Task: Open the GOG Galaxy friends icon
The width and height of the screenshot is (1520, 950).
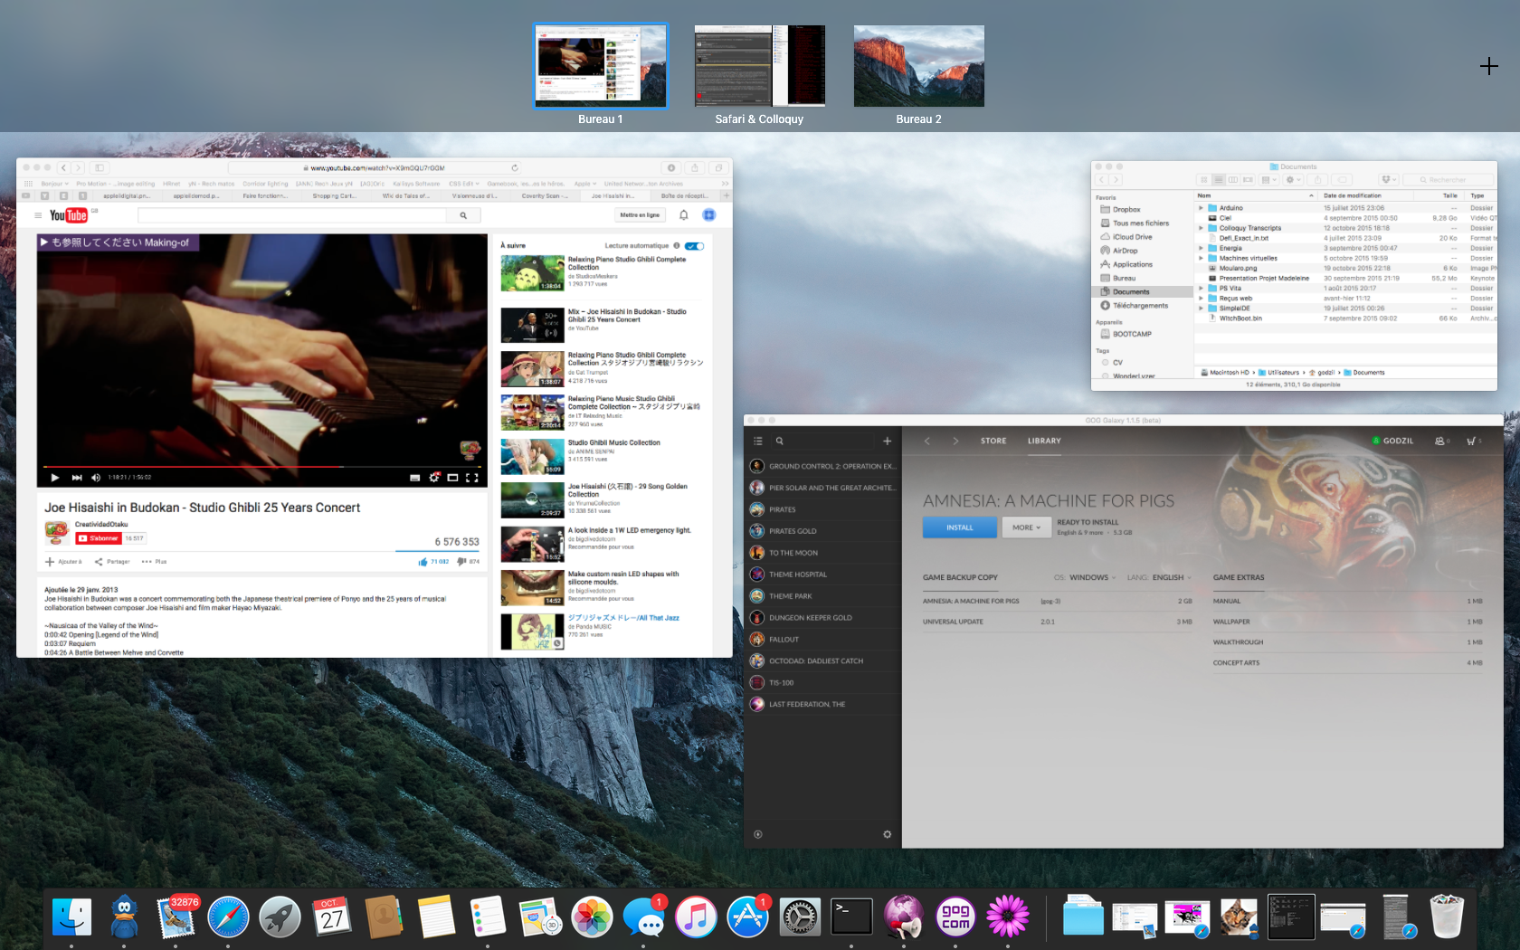Action: coord(1439,442)
